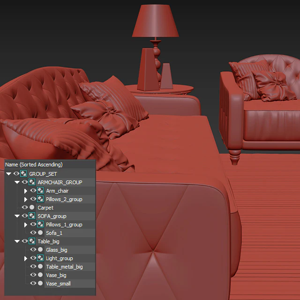Click the armchair's flower pillow in viewport
The image size is (300, 300).
(x=274, y=86)
